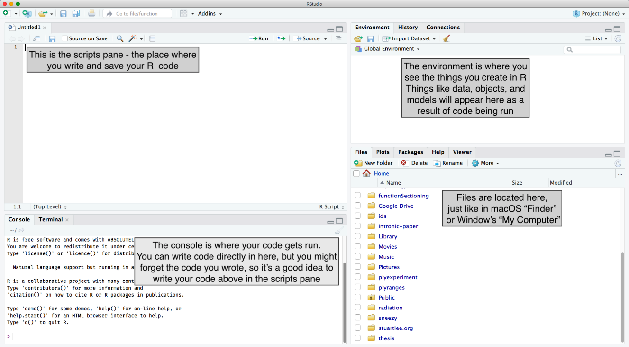Screen dimensions: 629x347
Task: Click the Home directory house icon
Action: click(367, 173)
